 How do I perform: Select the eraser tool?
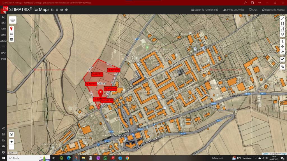[x=283, y=52]
